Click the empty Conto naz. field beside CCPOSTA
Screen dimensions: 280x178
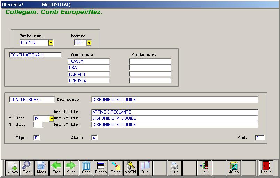pyautogui.click(x=150, y=81)
